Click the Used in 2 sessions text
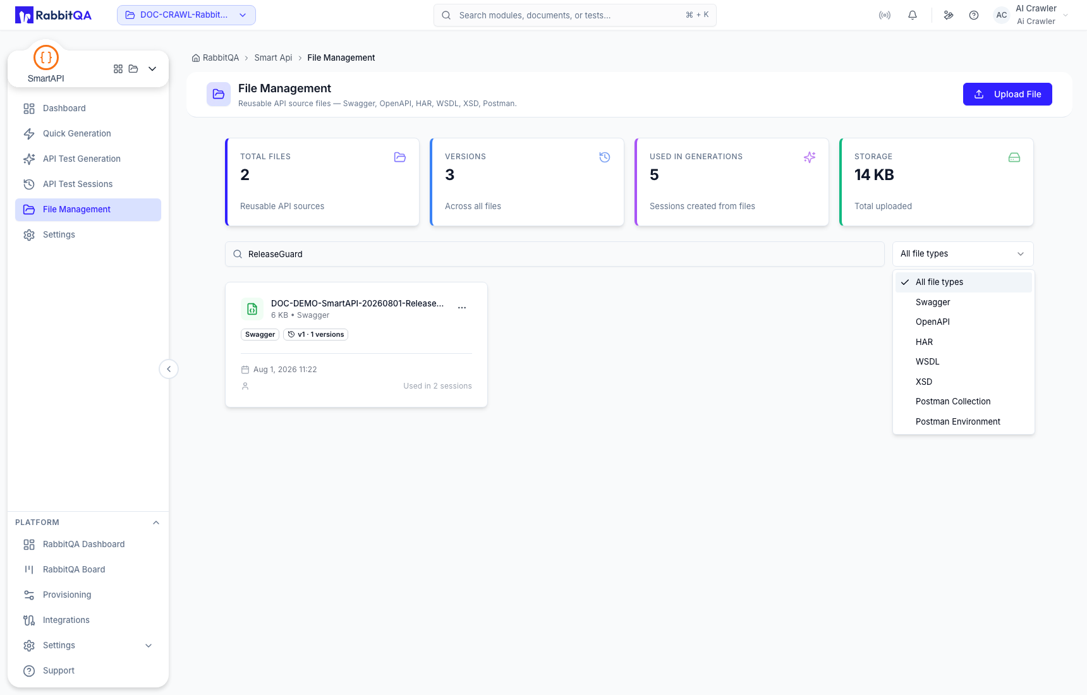1087x695 pixels. (x=437, y=386)
